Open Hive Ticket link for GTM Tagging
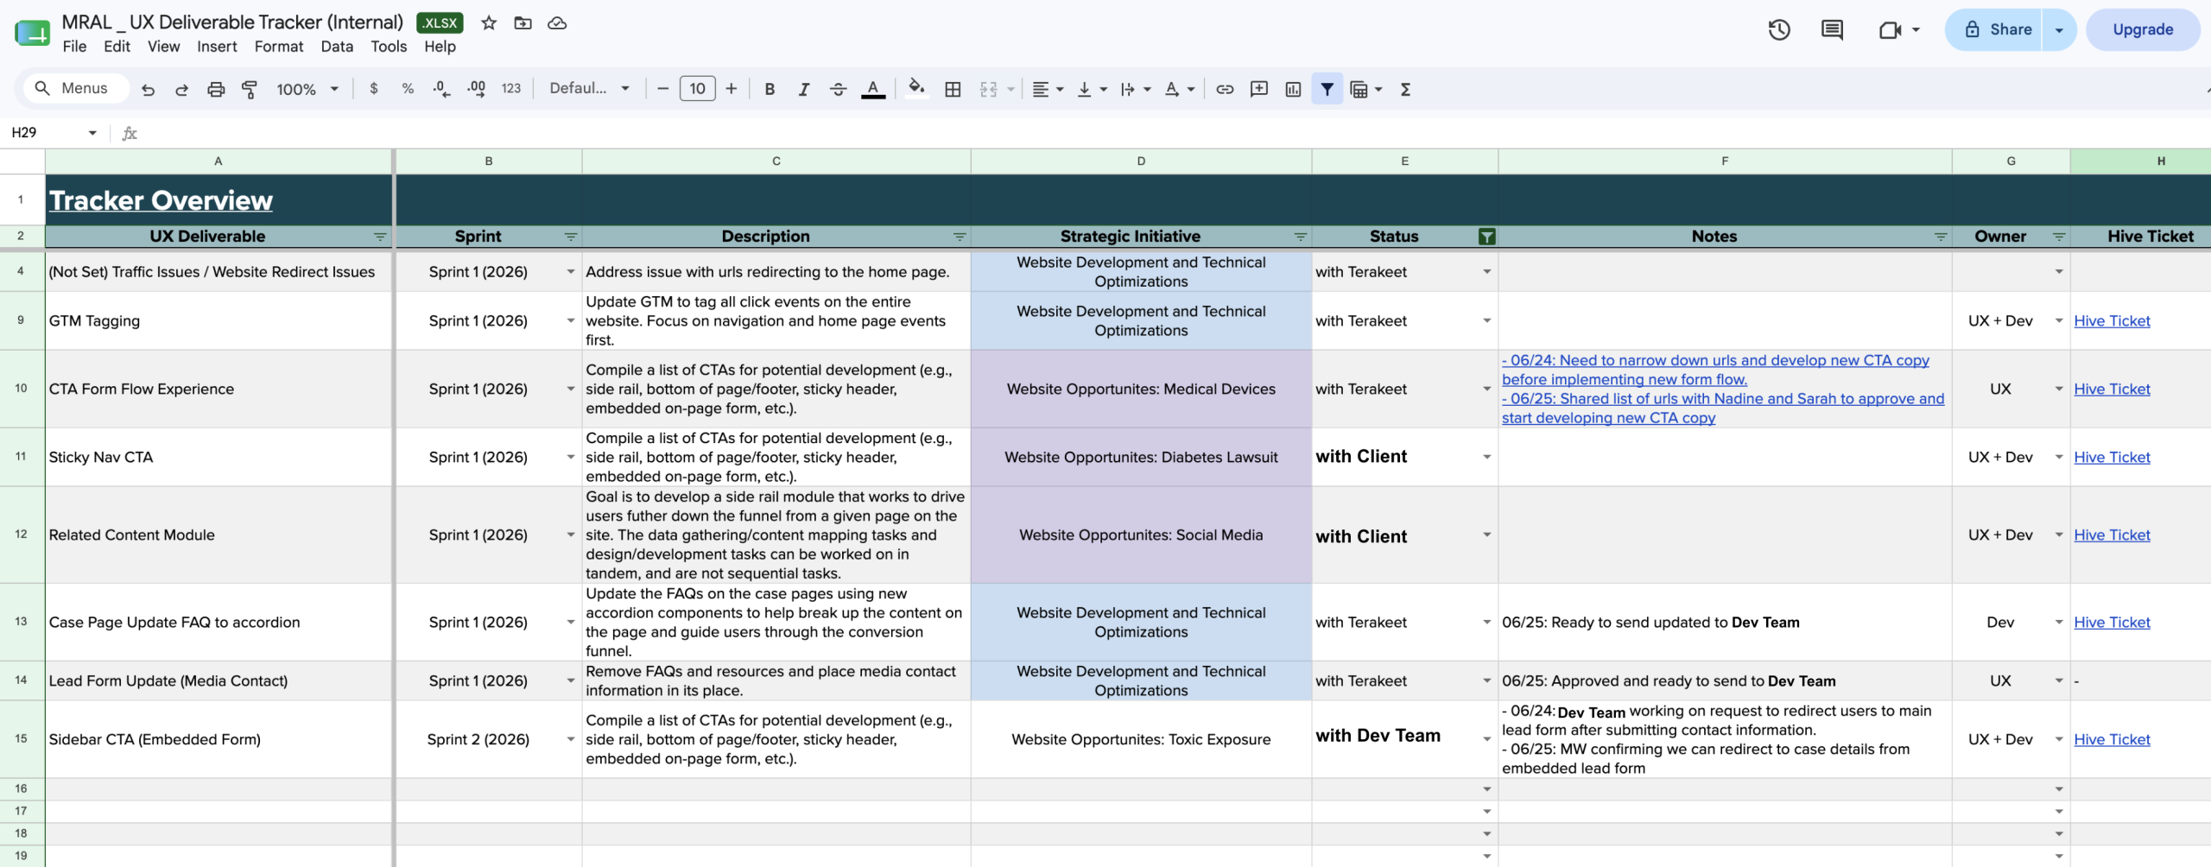This screenshot has width=2211, height=867. click(2112, 321)
